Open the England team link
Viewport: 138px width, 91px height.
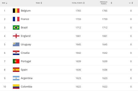[x=26, y=36]
